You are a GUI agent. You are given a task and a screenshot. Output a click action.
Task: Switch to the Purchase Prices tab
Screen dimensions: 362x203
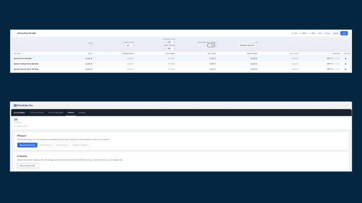[x=37, y=112]
